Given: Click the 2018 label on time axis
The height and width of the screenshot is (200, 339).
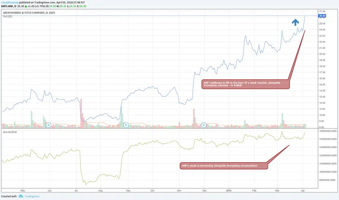Looking at the screenshot, I should tap(229, 191).
